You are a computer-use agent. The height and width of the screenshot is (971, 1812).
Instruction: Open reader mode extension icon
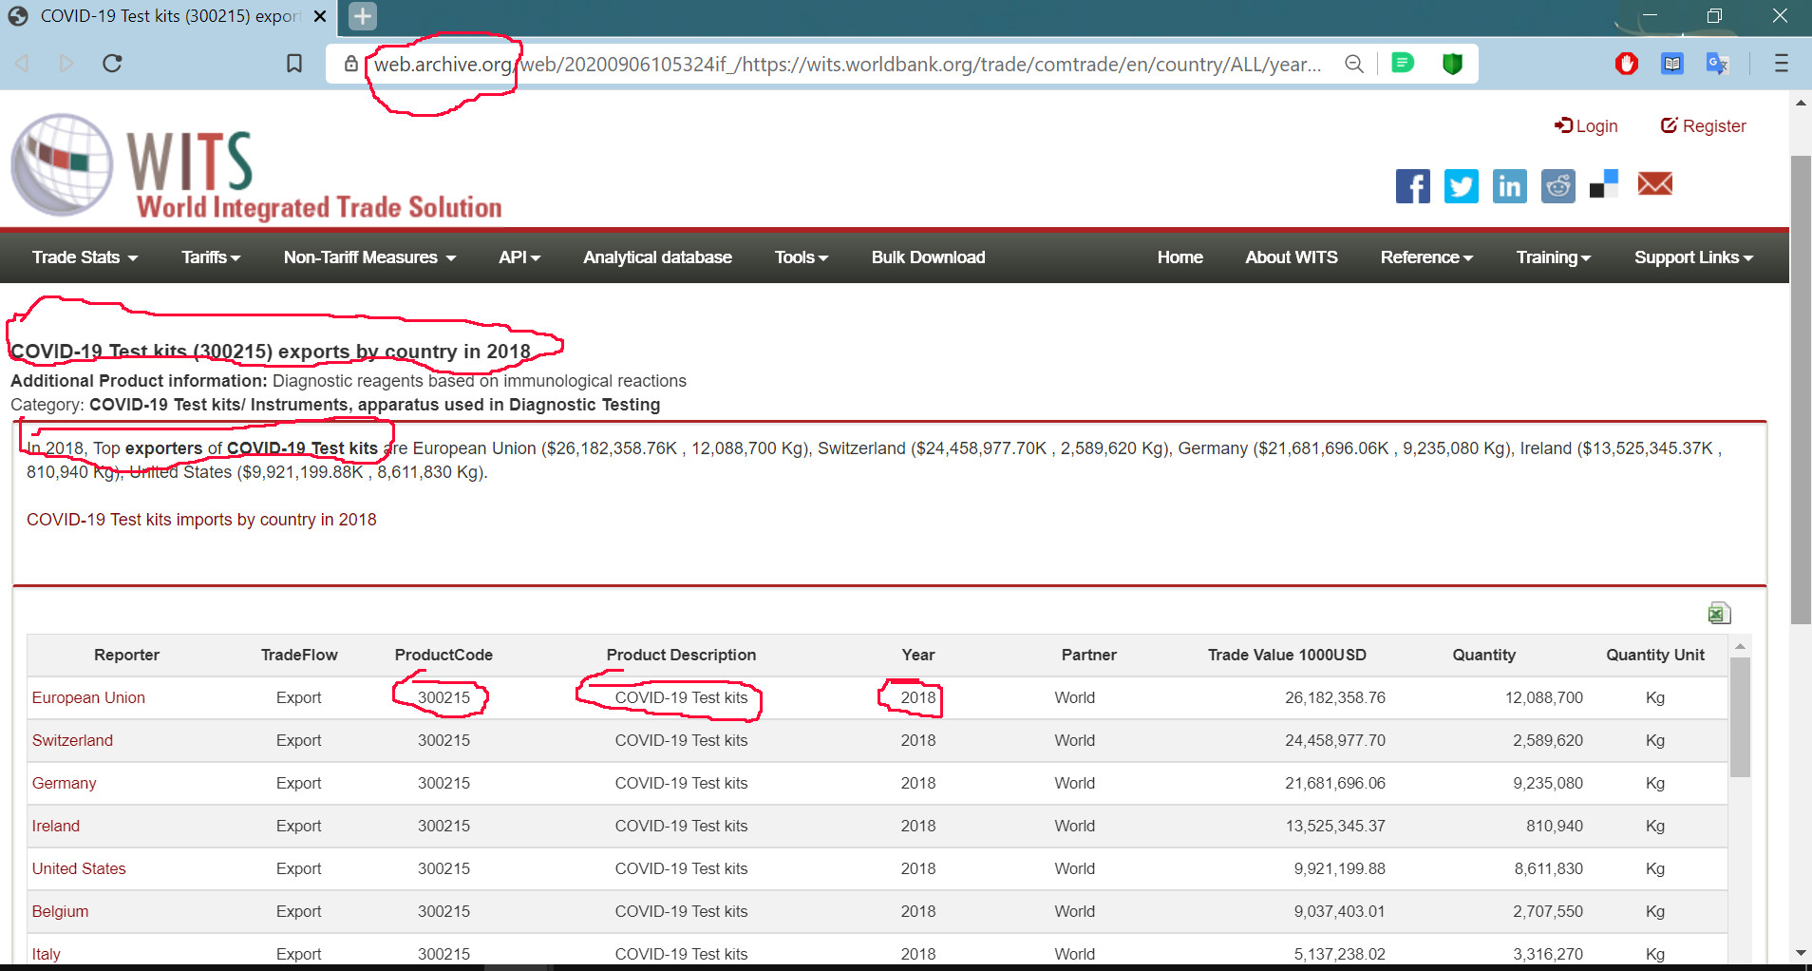(1672, 64)
